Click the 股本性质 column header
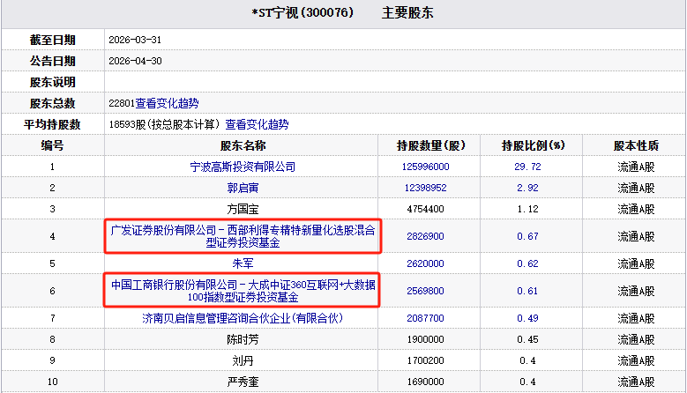The image size is (687, 393). tap(636, 145)
